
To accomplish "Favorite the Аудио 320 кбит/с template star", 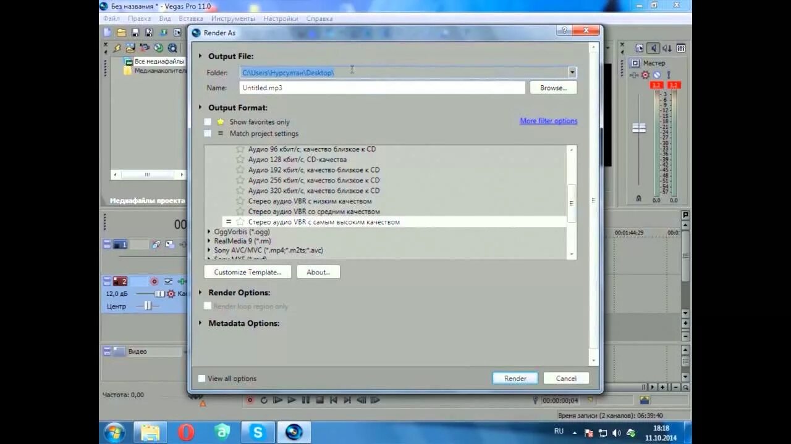I will 240,191.
